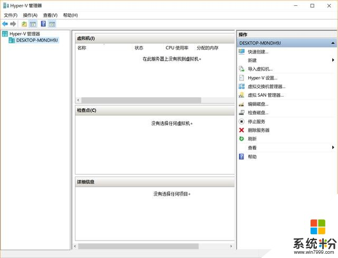This screenshot has width=338, height=258.
Task: Select 停止服务 action
Action: click(256, 122)
